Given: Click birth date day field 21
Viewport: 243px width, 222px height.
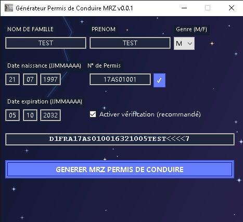Looking at the screenshot, I should pos(12,80).
